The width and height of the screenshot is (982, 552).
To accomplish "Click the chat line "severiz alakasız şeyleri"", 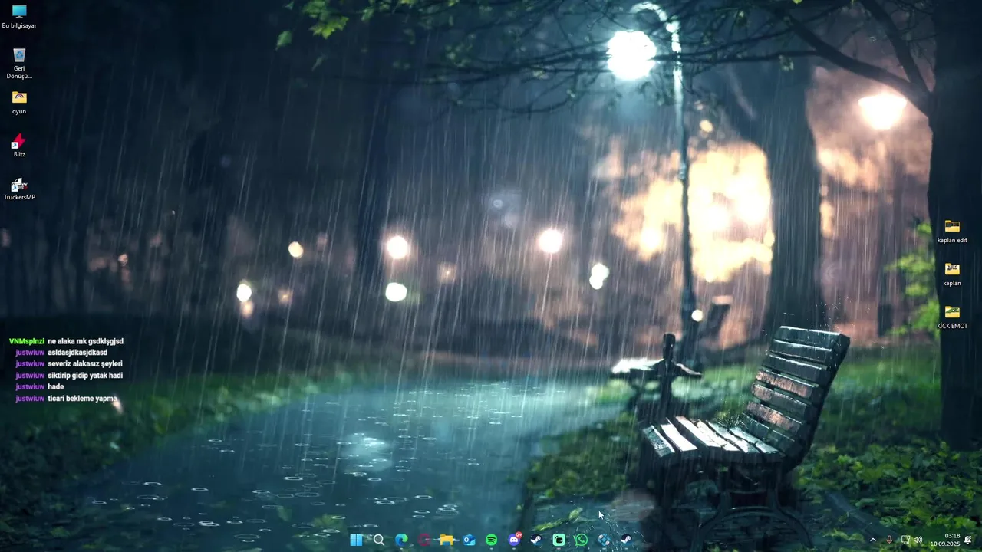I will coord(85,364).
